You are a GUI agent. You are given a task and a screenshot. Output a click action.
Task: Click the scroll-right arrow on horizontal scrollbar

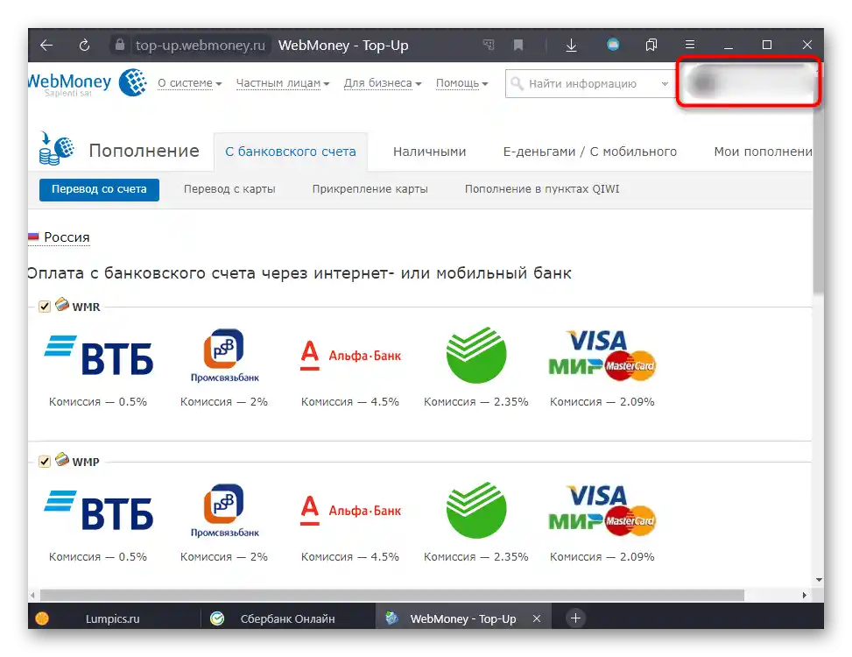[804, 595]
